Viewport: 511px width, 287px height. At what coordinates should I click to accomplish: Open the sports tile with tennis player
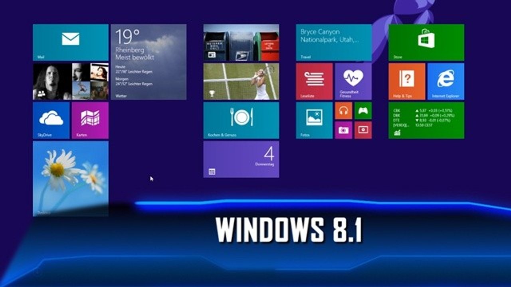(241, 81)
